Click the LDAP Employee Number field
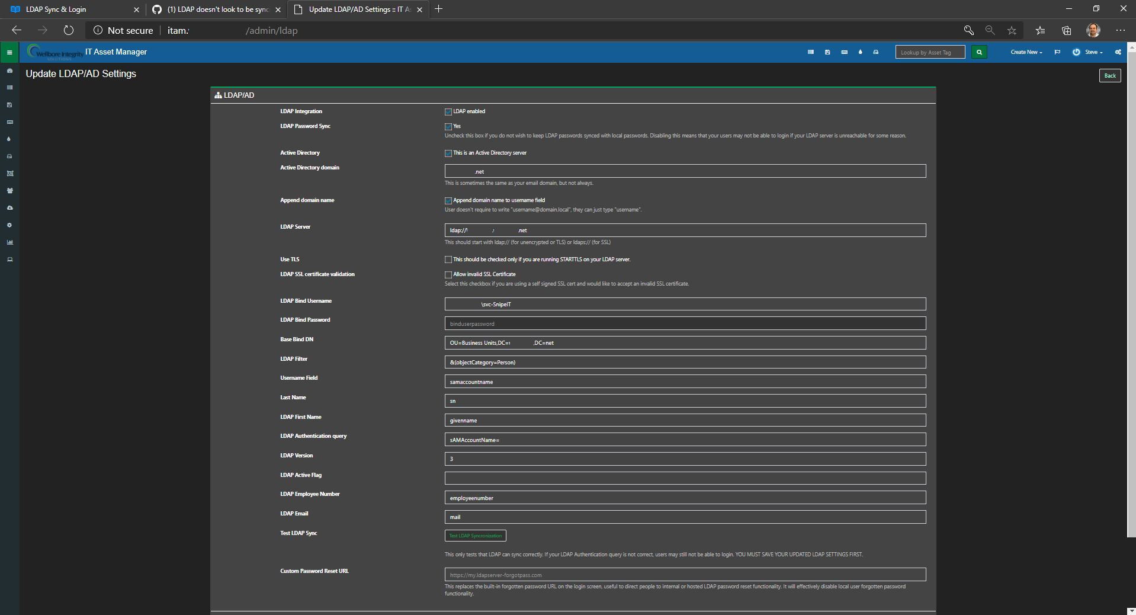 click(685, 498)
